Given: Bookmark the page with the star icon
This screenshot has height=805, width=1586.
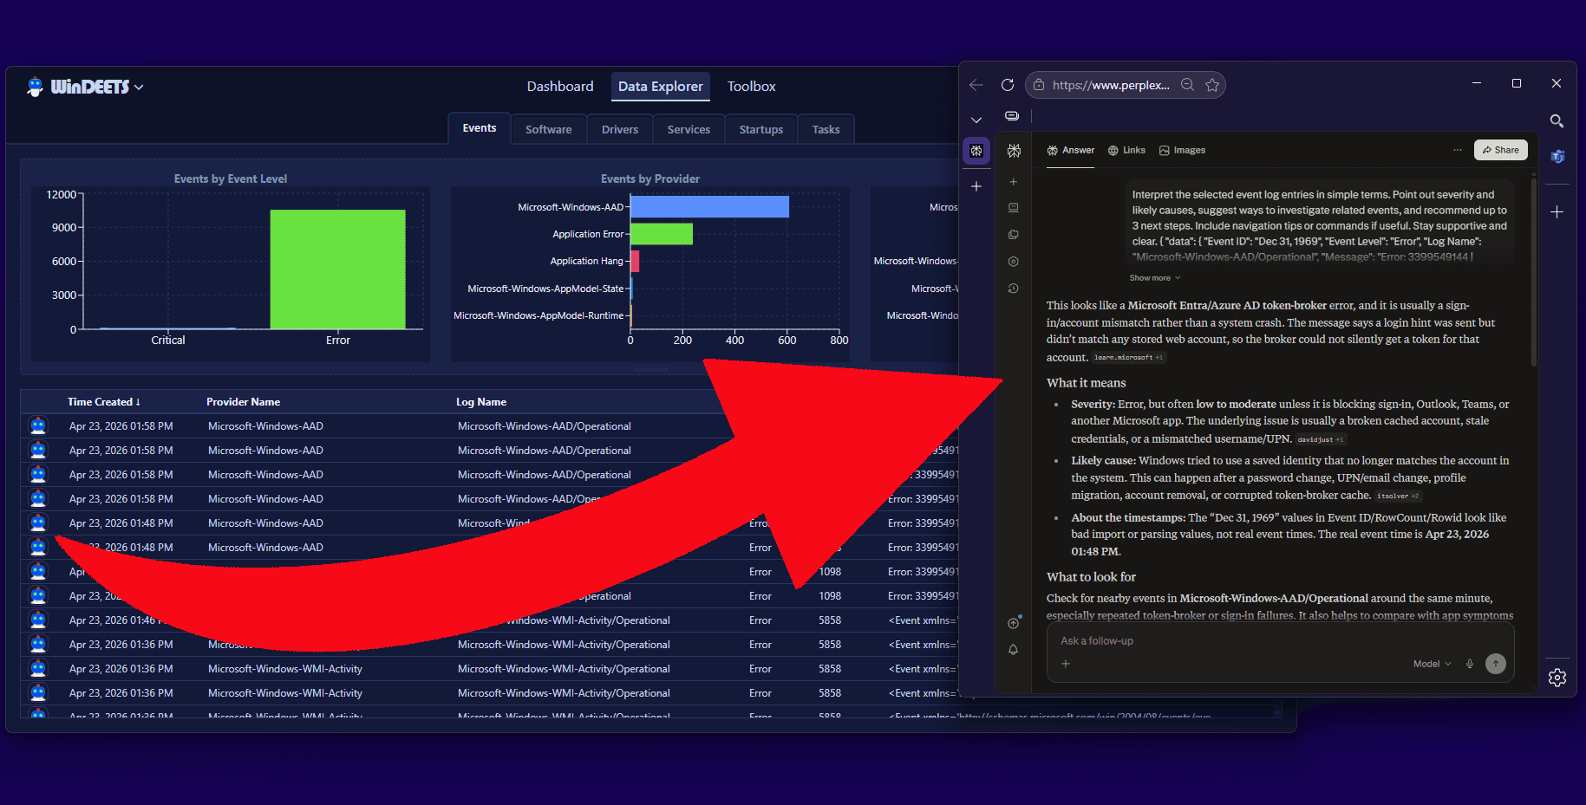Looking at the screenshot, I should [1212, 85].
